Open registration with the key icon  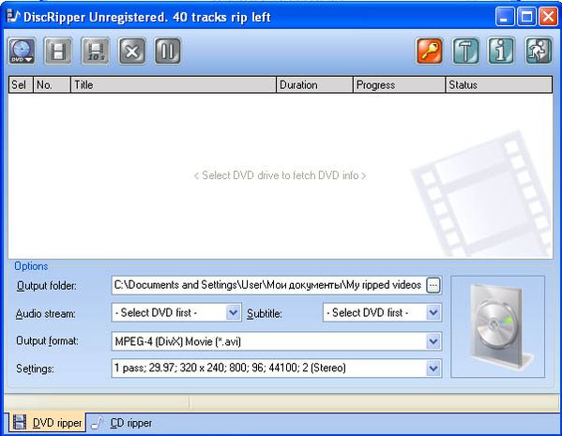[x=430, y=52]
